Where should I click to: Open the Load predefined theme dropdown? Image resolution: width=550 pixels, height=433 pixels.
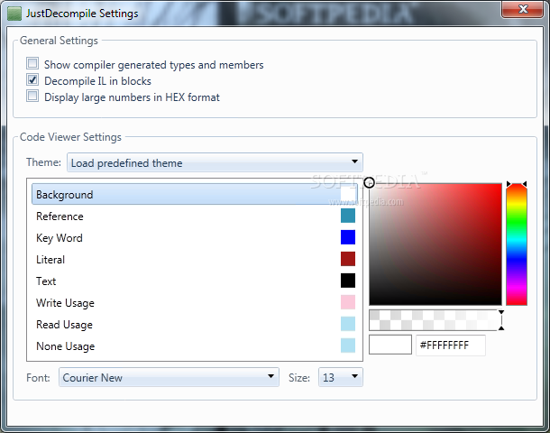click(x=215, y=162)
